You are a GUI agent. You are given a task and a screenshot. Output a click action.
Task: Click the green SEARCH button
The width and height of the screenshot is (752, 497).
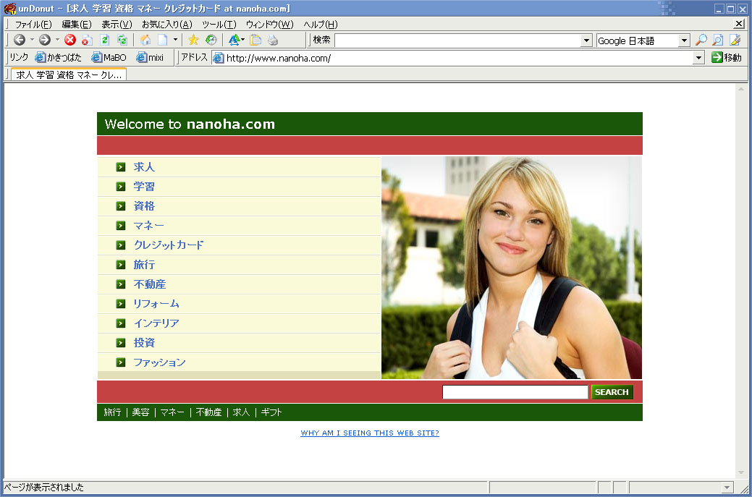tap(612, 392)
